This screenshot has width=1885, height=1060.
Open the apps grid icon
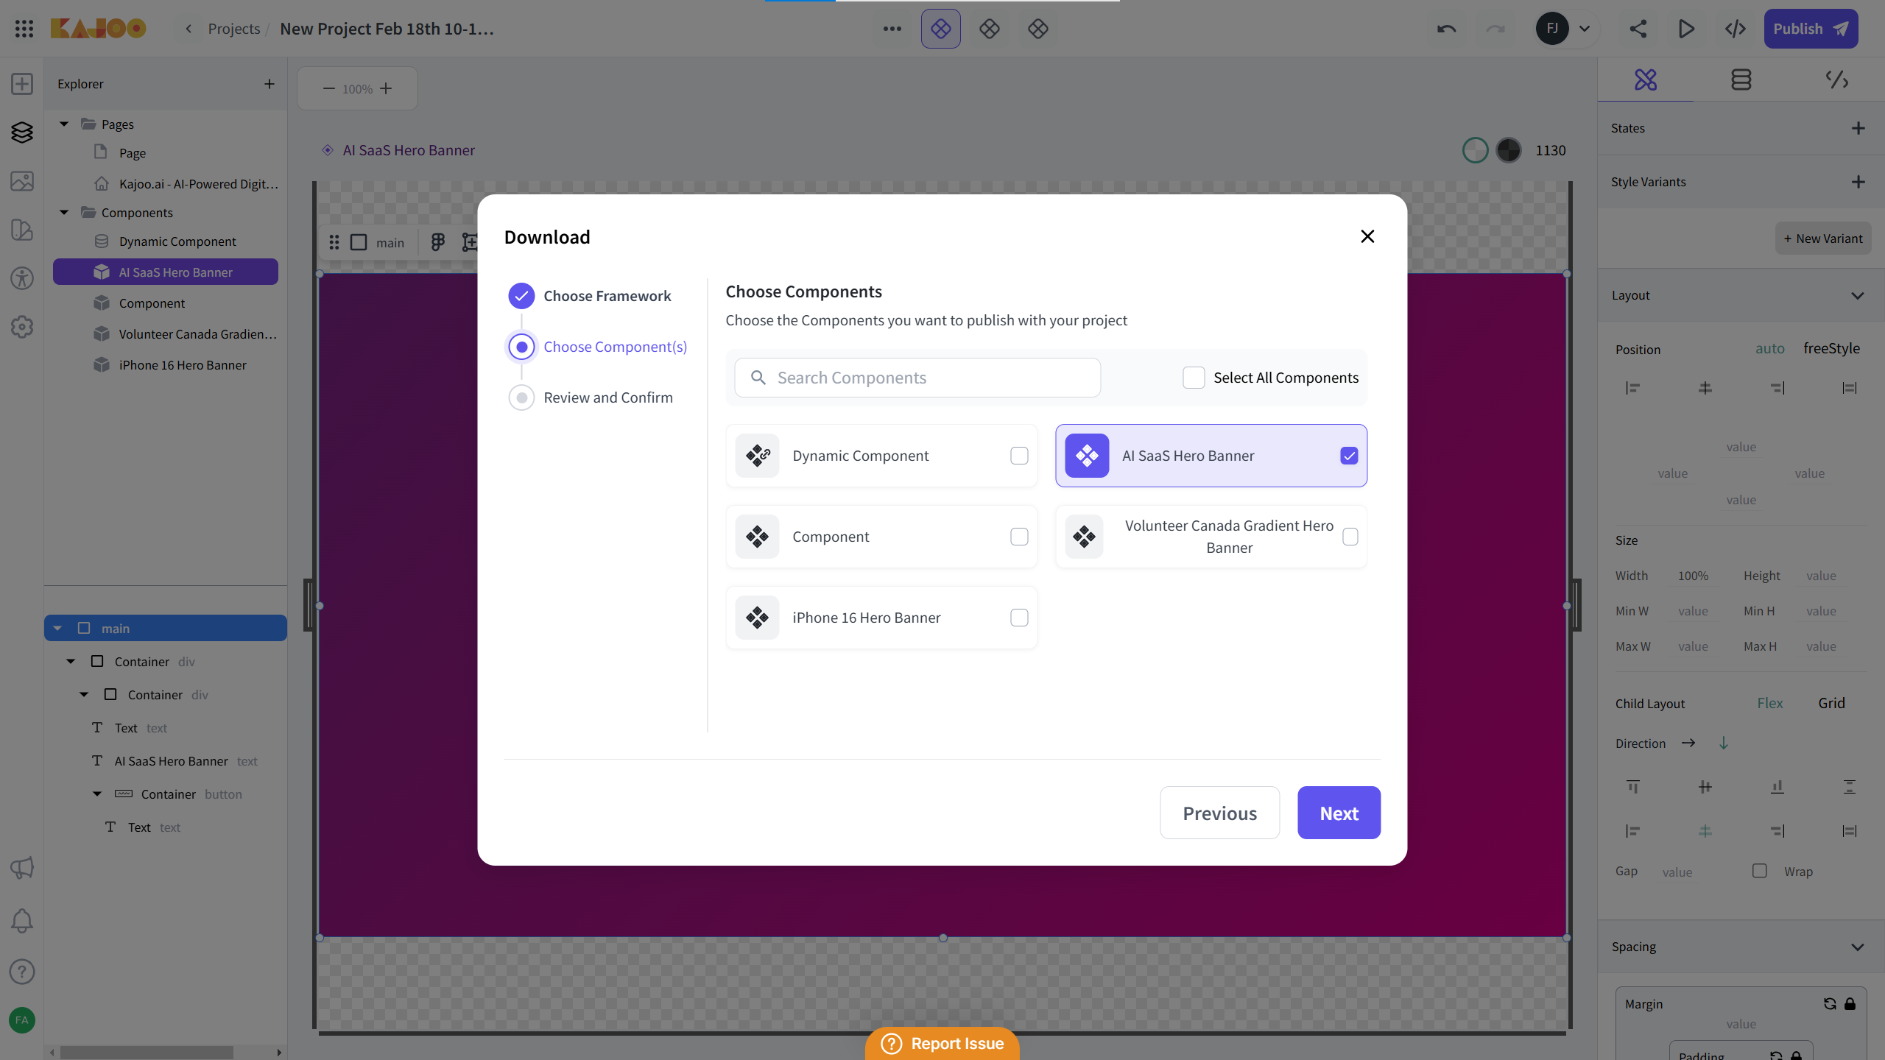point(24,29)
